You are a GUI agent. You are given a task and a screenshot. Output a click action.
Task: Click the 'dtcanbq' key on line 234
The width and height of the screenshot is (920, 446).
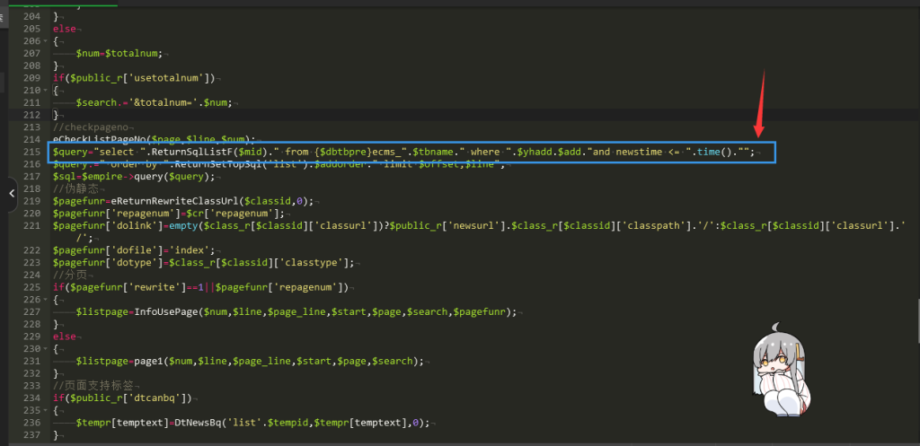pyautogui.click(x=155, y=398)
